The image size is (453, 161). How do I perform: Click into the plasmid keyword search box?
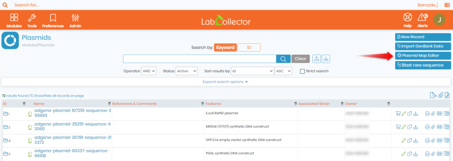(x=200, y=59)
